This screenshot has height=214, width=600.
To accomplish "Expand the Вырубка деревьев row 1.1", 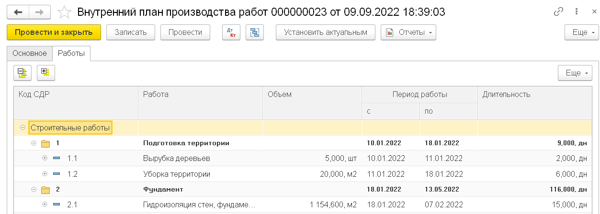I will coord(45,159).
